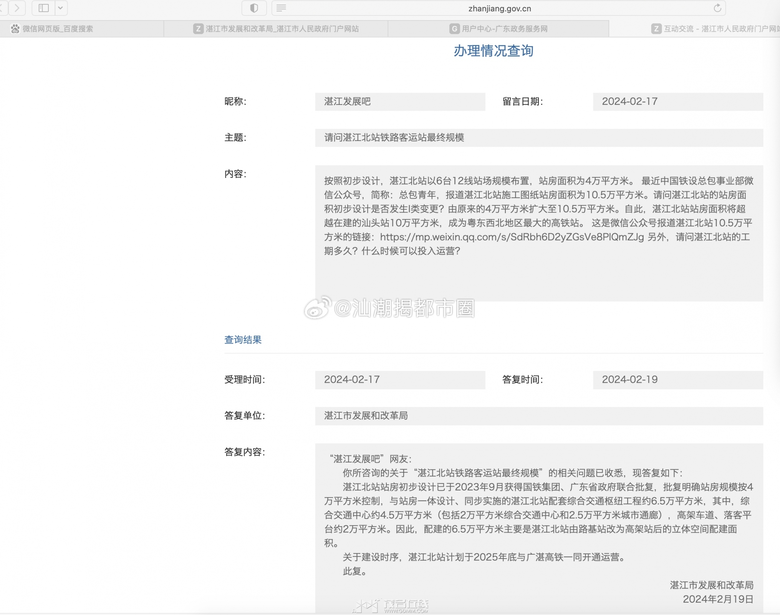
Task: Click the 办理情况查询 page heading
Action: [x=494, y=51]
